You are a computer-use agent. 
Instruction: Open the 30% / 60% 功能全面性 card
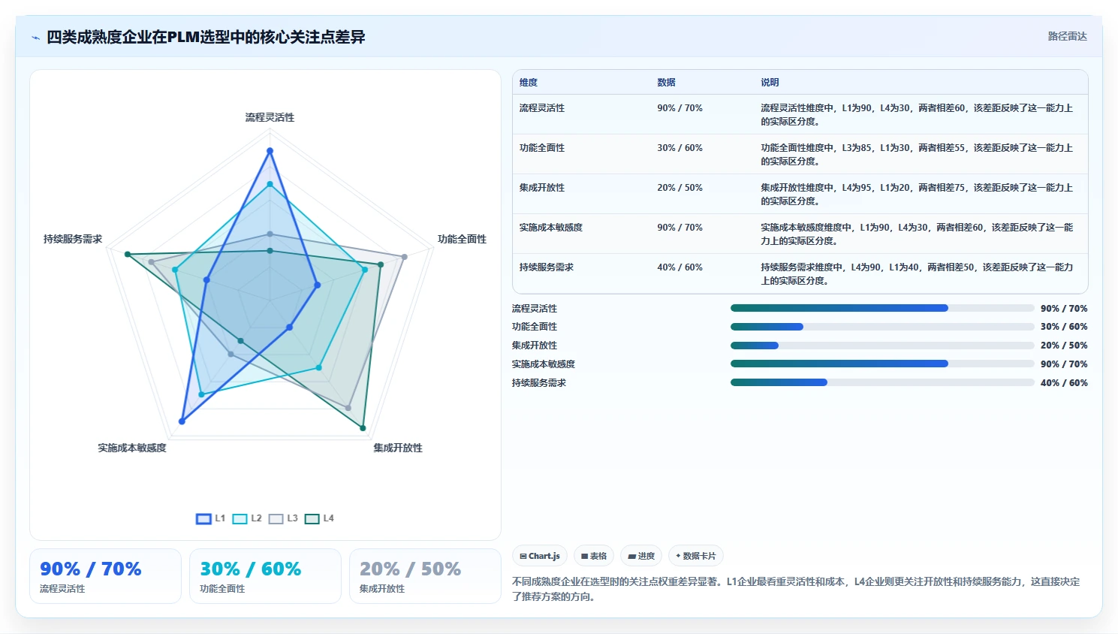tap(265, 576)
